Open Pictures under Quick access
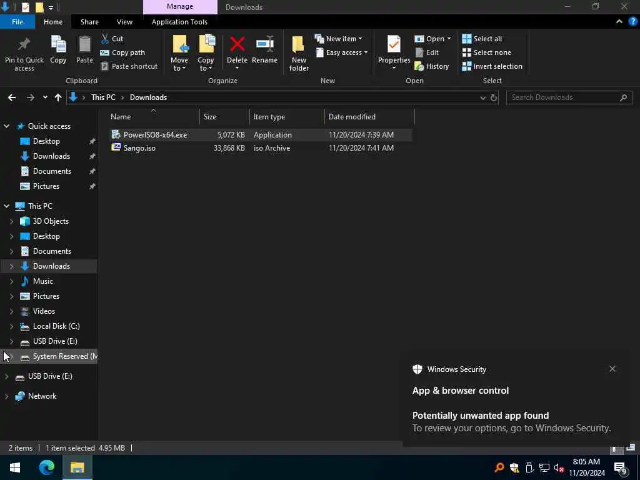The height and width of the screenshot is (480, 640). [x=46, y=186]
